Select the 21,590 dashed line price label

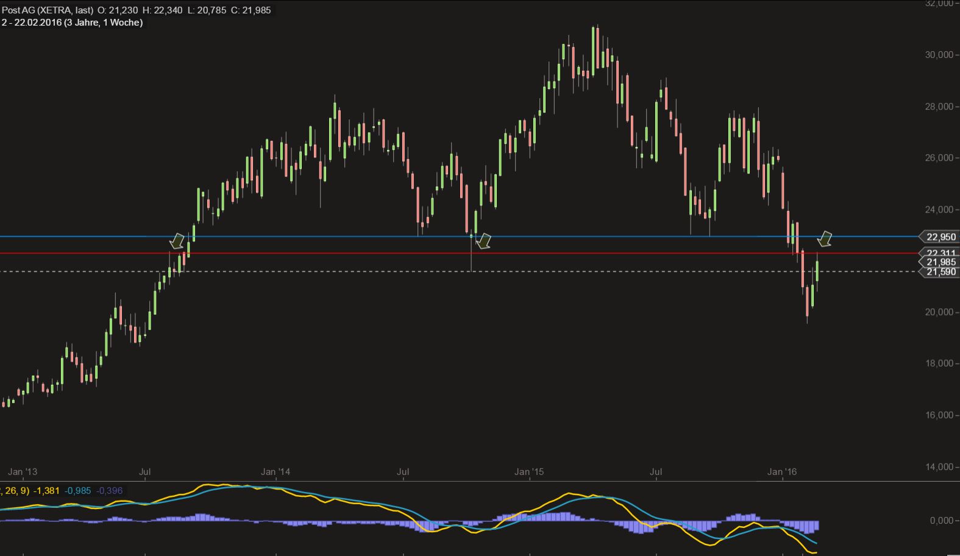tap(940, 272)
